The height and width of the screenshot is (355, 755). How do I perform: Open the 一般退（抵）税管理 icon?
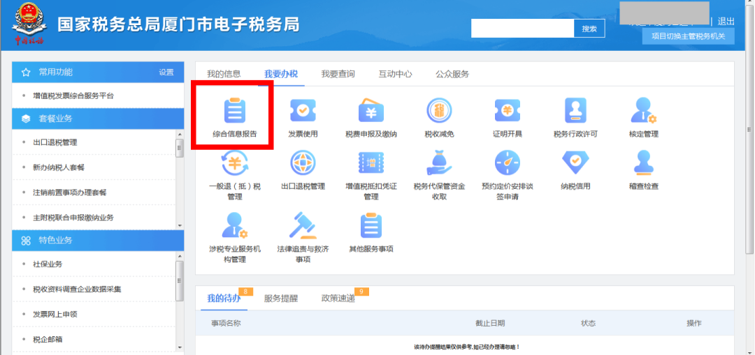click(x=234, y=163)
